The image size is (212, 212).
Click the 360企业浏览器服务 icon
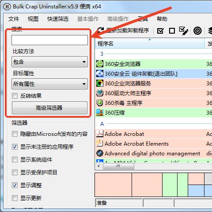point(100,83)
